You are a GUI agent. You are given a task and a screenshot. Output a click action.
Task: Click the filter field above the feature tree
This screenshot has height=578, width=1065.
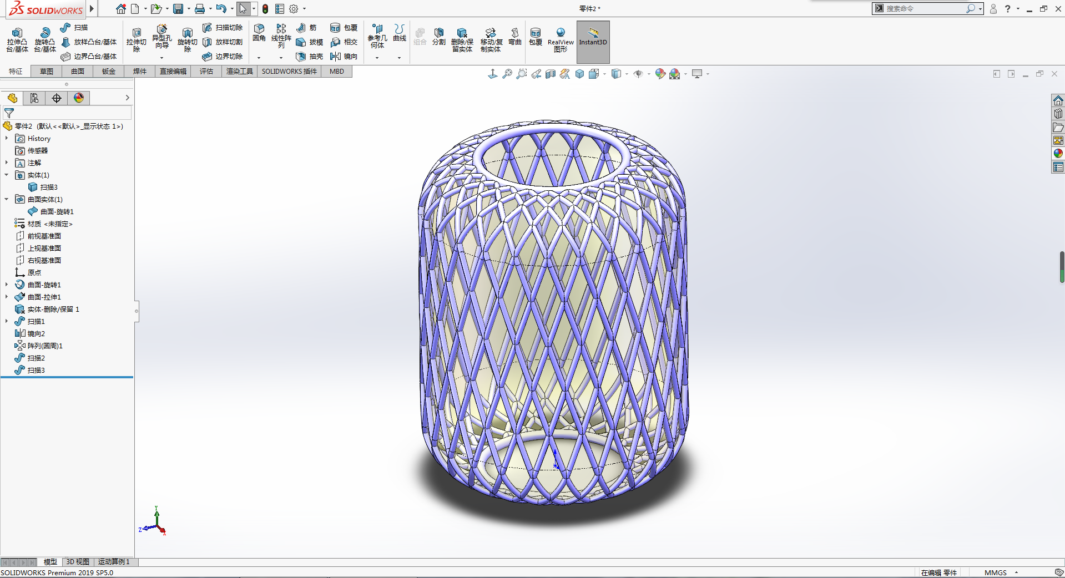67,113
